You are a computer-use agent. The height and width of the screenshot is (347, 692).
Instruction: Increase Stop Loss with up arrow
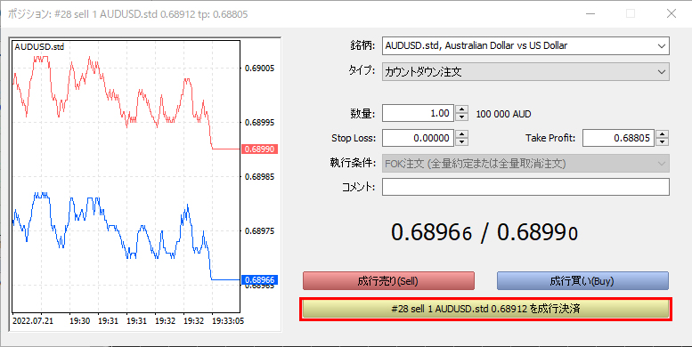pos(461,134)
